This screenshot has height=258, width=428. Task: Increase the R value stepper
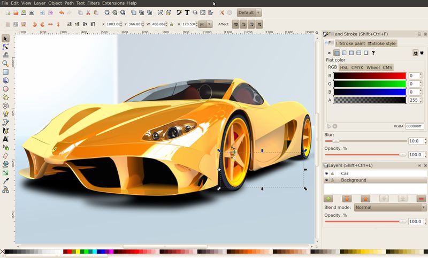(421, 74)
